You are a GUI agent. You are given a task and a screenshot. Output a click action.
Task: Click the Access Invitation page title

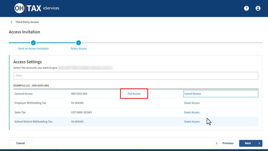[24, 32]
